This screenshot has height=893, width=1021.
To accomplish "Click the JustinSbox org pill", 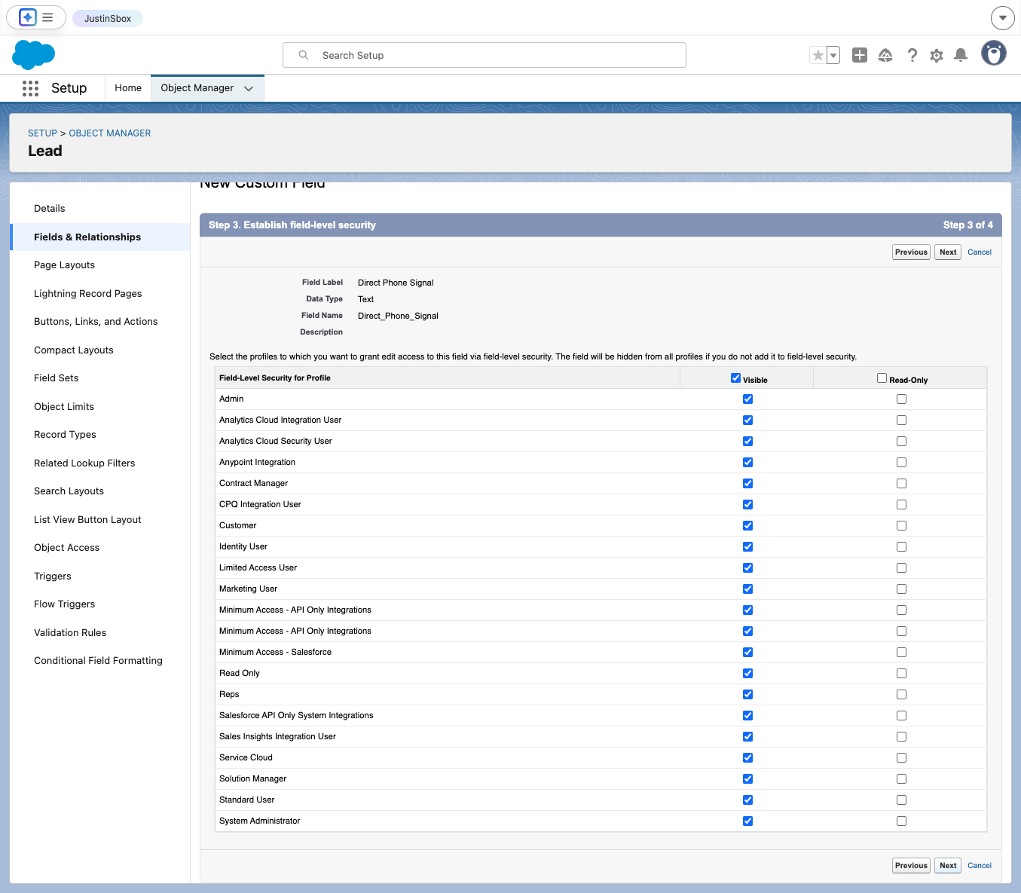I will [108, 18].
